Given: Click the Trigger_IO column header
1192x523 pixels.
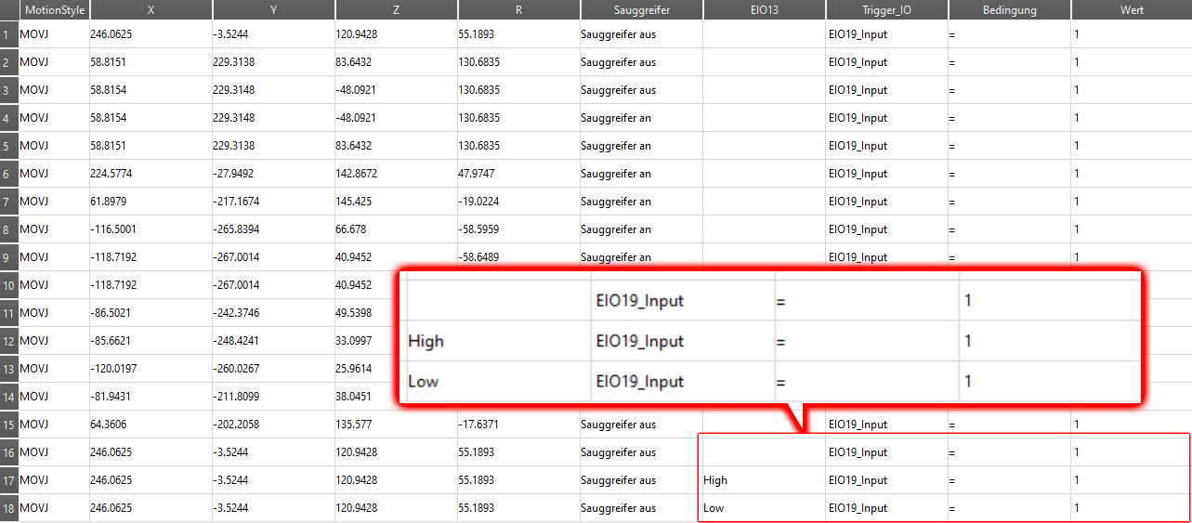Looking at the screenshot, I should [886, 10].
